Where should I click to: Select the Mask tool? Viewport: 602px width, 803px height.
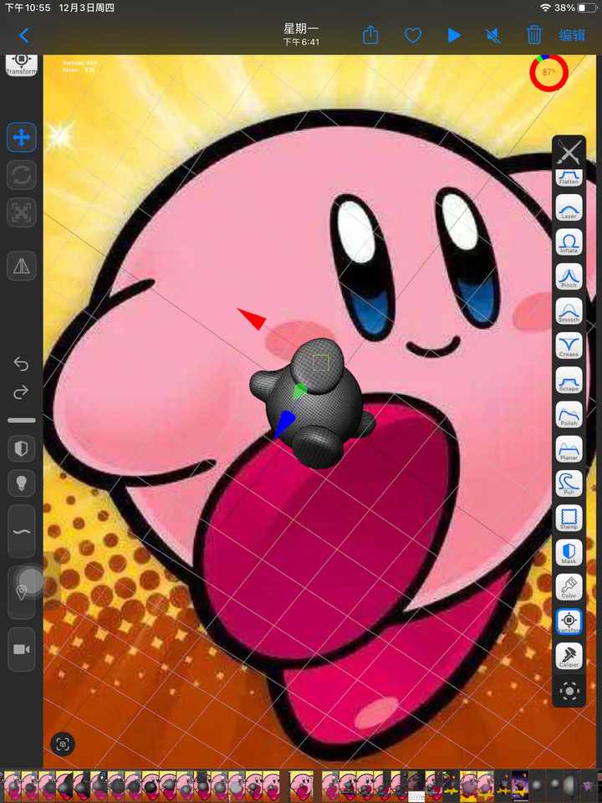pyautogui.click(x=569, y=552)
